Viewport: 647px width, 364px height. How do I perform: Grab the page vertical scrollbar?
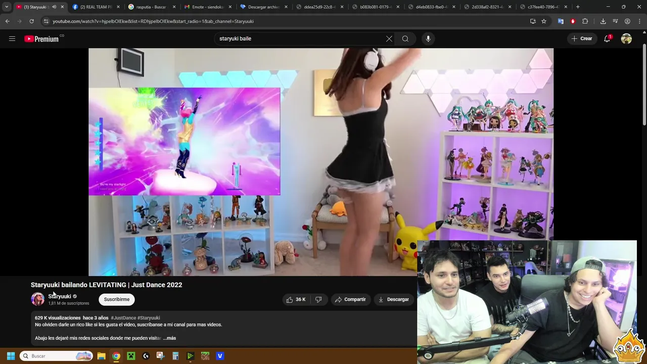click(644, 86)
